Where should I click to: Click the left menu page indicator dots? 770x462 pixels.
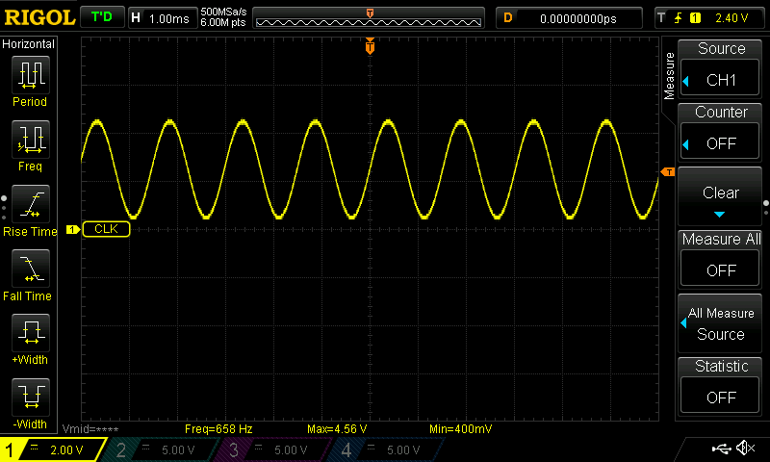pyautogui.click(x=4, y=208)
